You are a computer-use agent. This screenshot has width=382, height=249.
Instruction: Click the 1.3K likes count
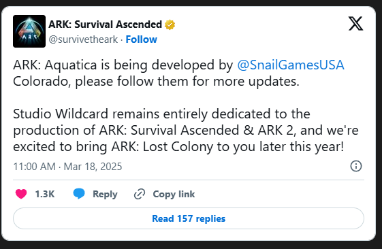pyautogui.click(x=45, y=194)
